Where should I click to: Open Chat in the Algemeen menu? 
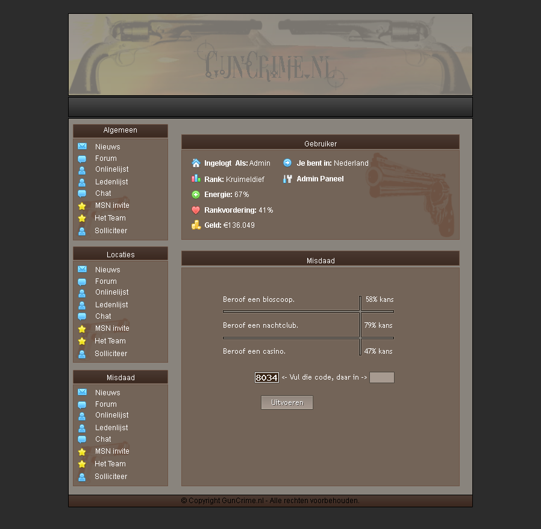[103, 193]
